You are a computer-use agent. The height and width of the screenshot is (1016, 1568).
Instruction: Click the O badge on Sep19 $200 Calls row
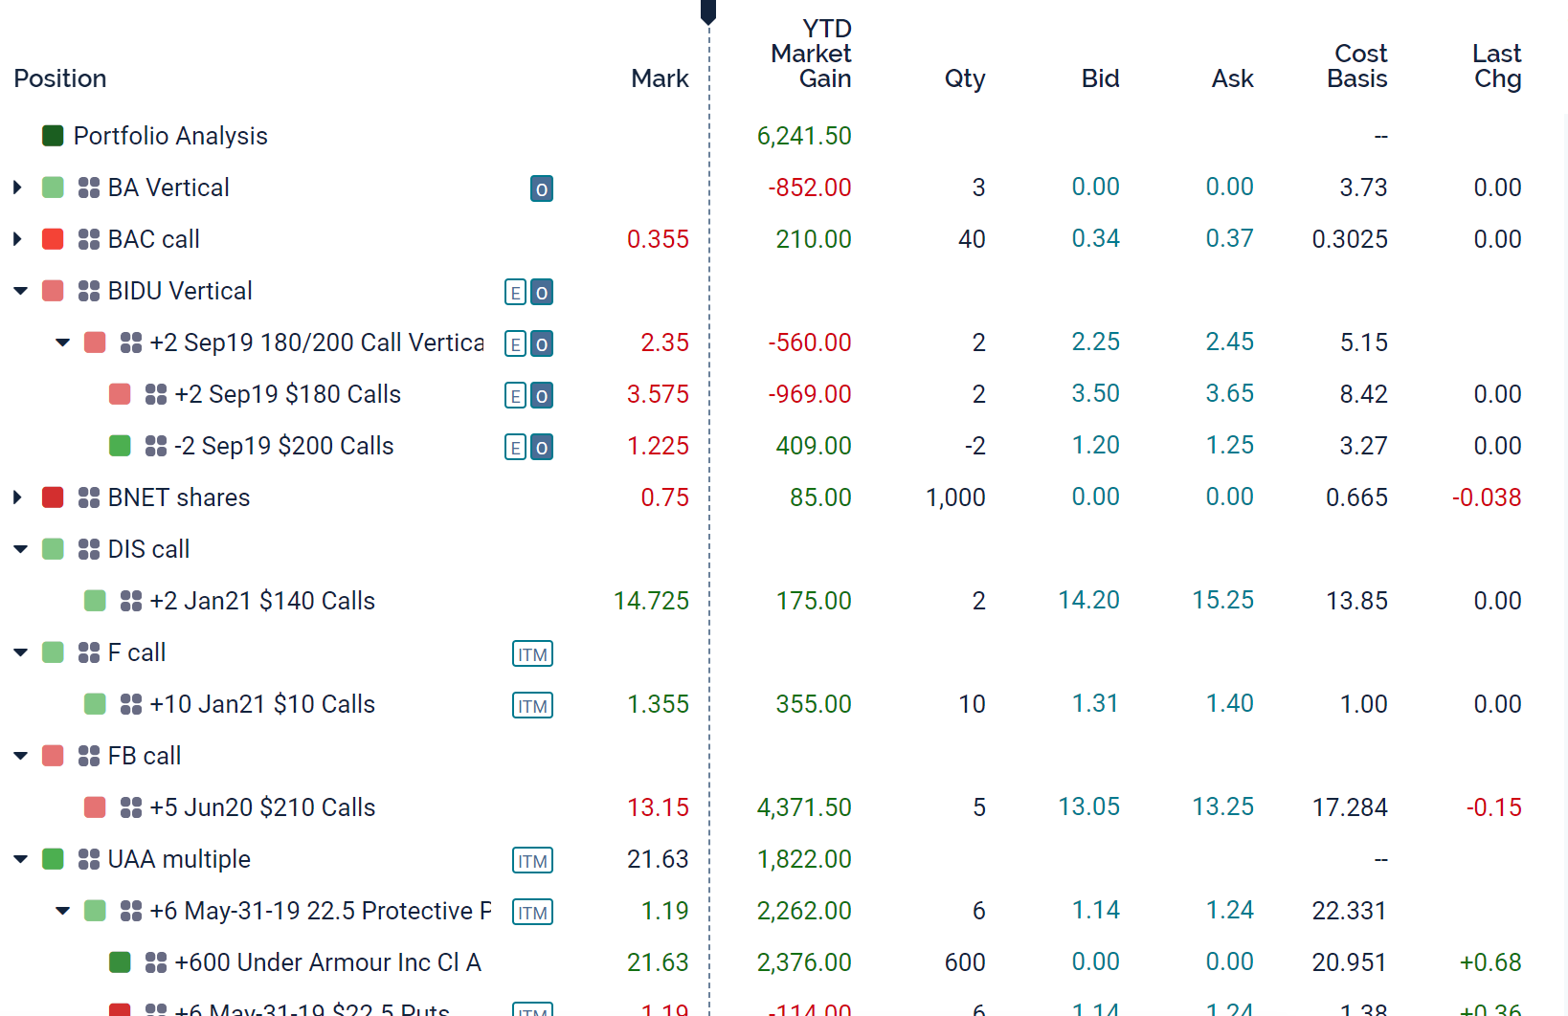pos(542,448)
